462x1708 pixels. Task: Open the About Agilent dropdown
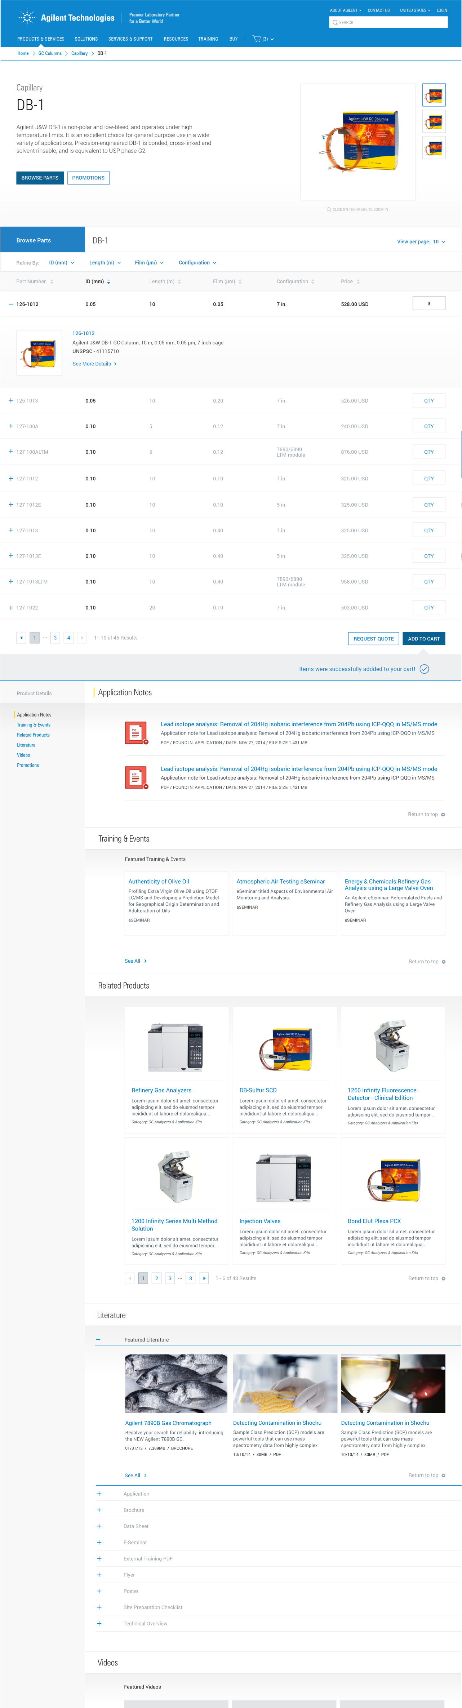pyautogui.click(x=345, y=10)
